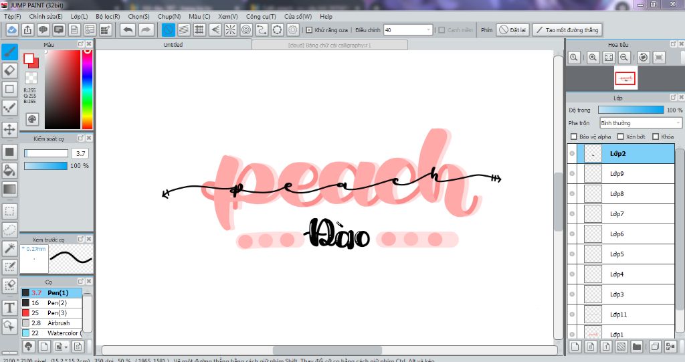Toggle Khử răng cưa anti-aliasing checkbox
The height and width of the screenshot is (362, 685).
[309, 30]
